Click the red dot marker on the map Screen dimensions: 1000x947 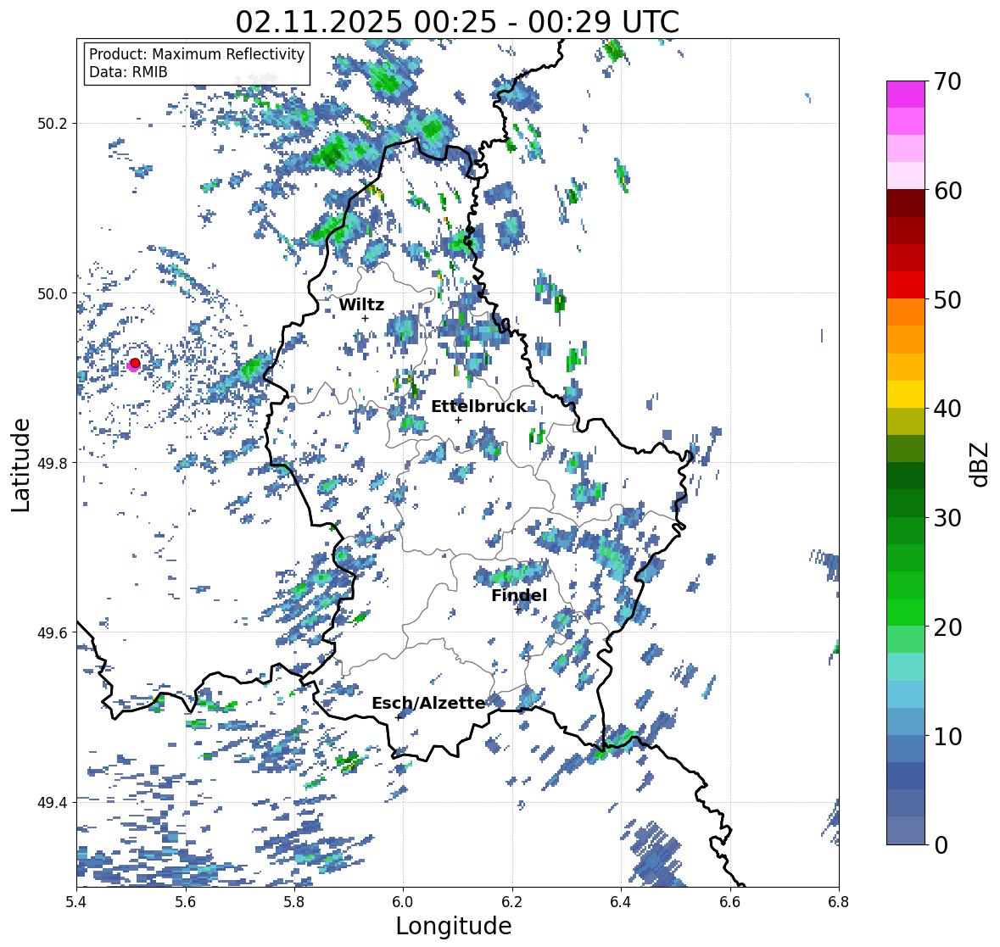[135, 363]
